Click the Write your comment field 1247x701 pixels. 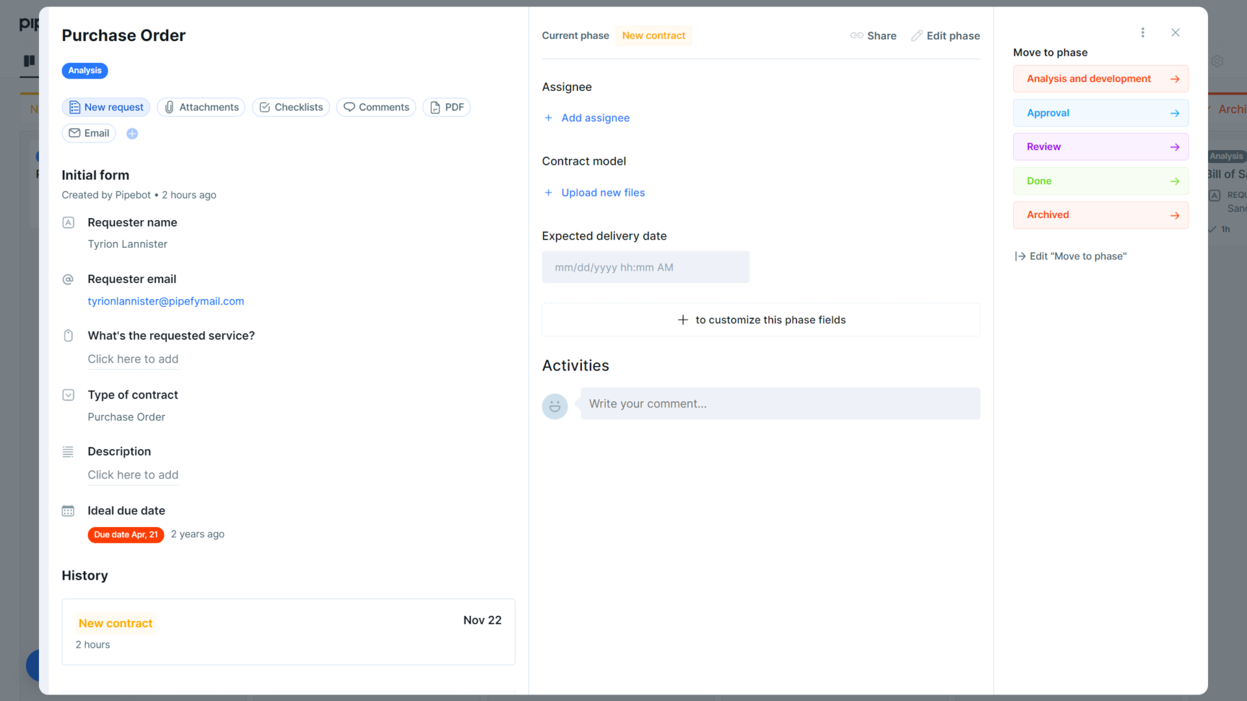779,403
